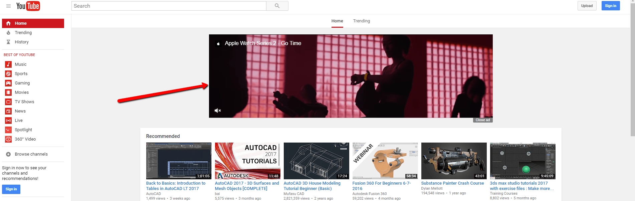Open the Music channel
The image size is (635, 201).
pos(21,64)
